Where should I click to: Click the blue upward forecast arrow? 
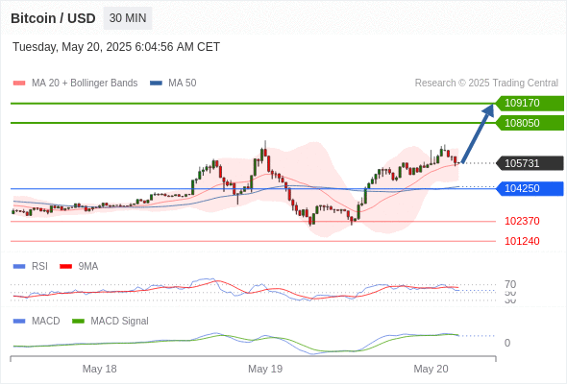point(478,133)
